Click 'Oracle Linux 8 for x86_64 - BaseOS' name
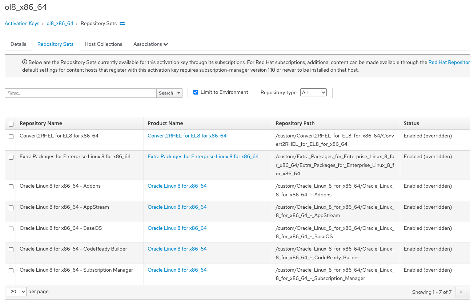470x304 pixels. coord(61,228)
